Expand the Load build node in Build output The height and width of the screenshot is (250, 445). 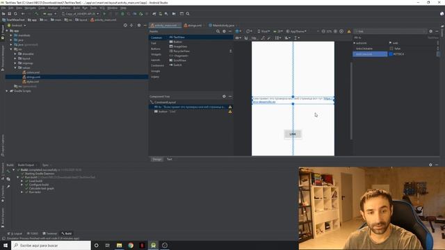[22, 181]
